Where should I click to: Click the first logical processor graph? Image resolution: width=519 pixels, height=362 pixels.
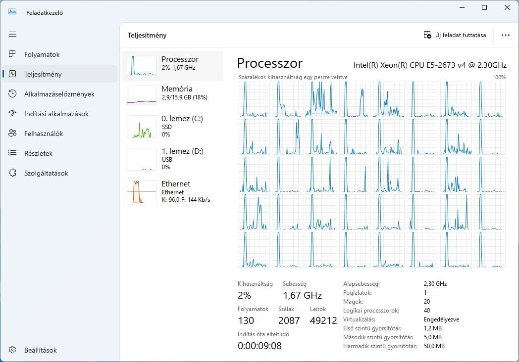(254, 99)
